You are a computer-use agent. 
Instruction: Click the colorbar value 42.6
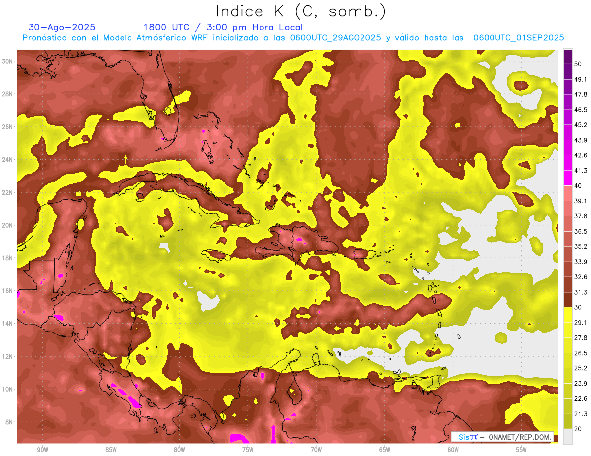pyautogui.click(x=581, y=155)
